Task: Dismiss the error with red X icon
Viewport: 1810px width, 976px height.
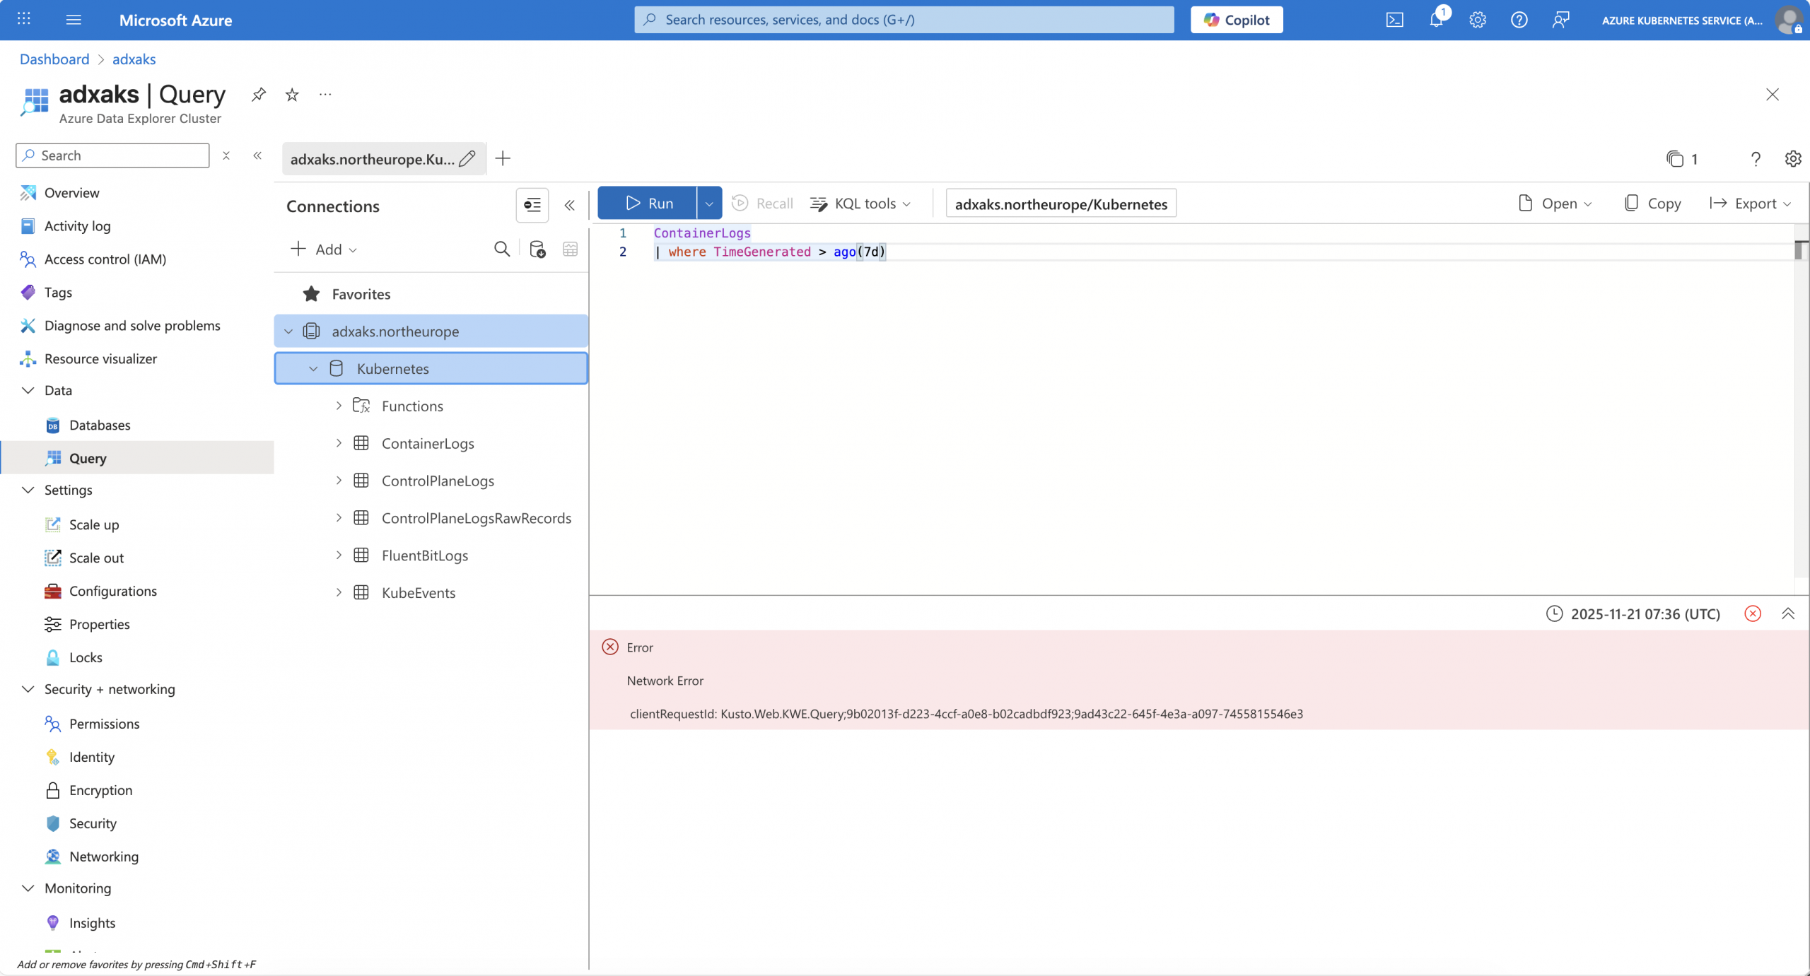Action: point(1753,613)
